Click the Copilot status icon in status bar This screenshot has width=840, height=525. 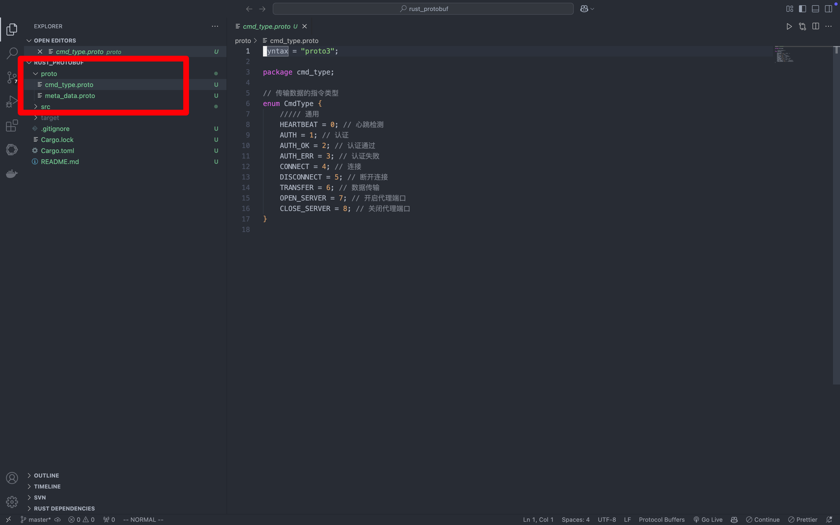pos(734,519)
